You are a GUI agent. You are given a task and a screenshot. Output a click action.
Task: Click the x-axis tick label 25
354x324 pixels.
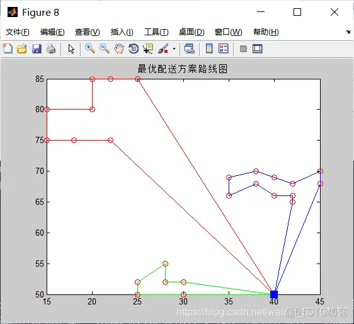coord(137,301)
